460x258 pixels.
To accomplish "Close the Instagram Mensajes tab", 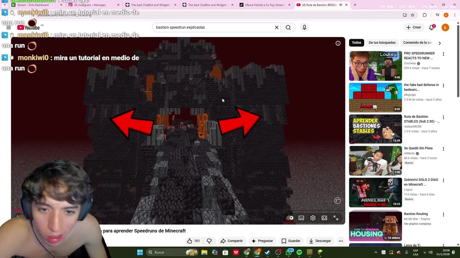I will coord(118,5).
